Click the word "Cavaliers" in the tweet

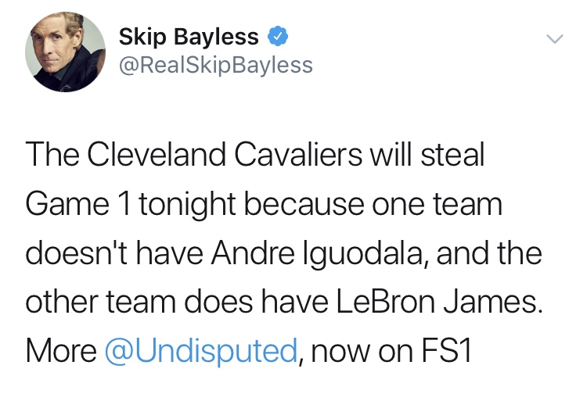(x=298, y=154)
